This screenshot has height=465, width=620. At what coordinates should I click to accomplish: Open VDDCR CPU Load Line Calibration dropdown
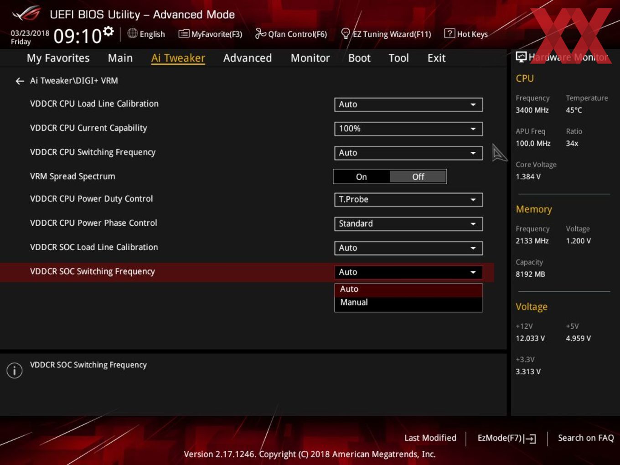coord(408,104)
